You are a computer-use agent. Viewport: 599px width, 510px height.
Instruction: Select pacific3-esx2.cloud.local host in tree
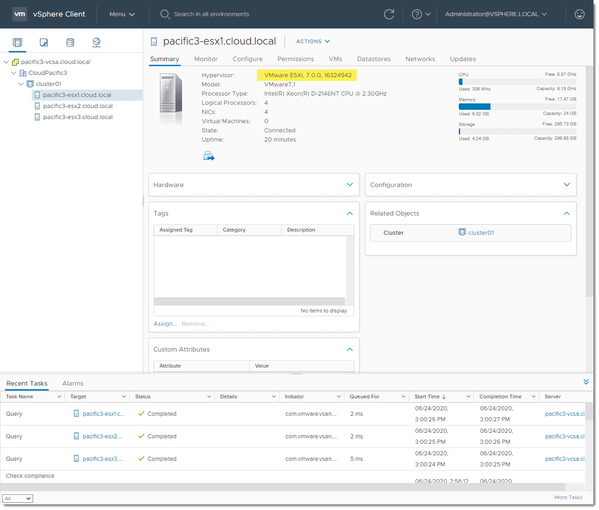(x=78, y=106)
